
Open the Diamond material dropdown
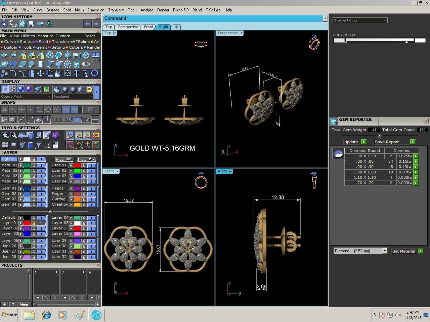tap(361, 251)
